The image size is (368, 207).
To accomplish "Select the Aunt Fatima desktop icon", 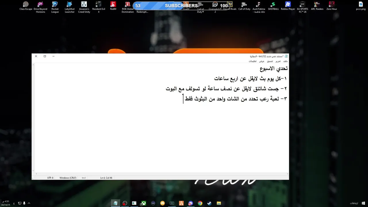I will tap(259, 7).
